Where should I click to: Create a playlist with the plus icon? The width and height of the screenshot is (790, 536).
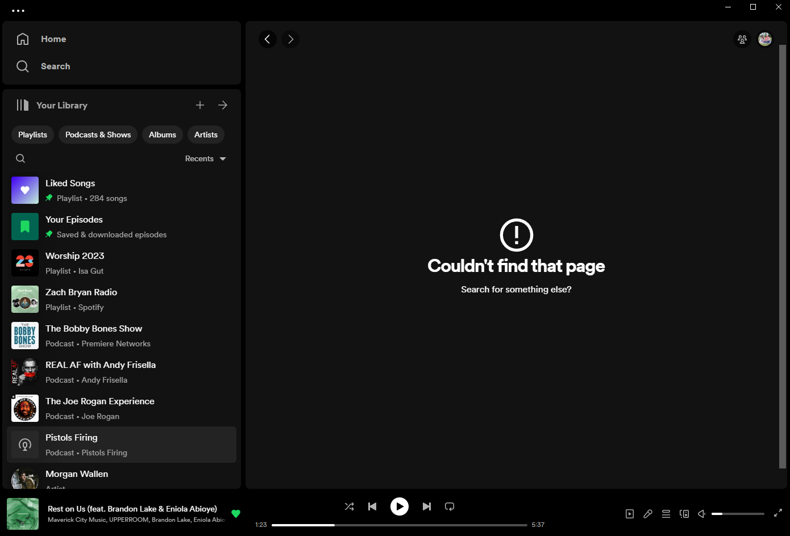click(x=200, y=105)
